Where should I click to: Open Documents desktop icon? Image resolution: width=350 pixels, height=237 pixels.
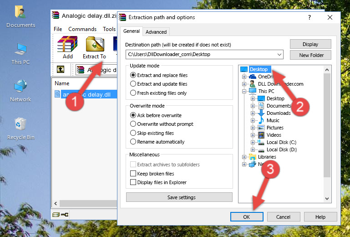point(21,16)
